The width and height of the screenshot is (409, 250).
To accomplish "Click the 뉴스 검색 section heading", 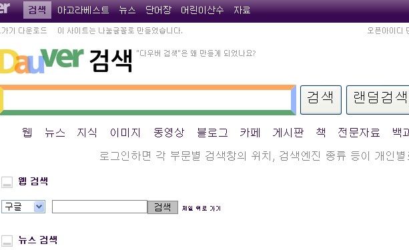I will [x=38, y=239].
